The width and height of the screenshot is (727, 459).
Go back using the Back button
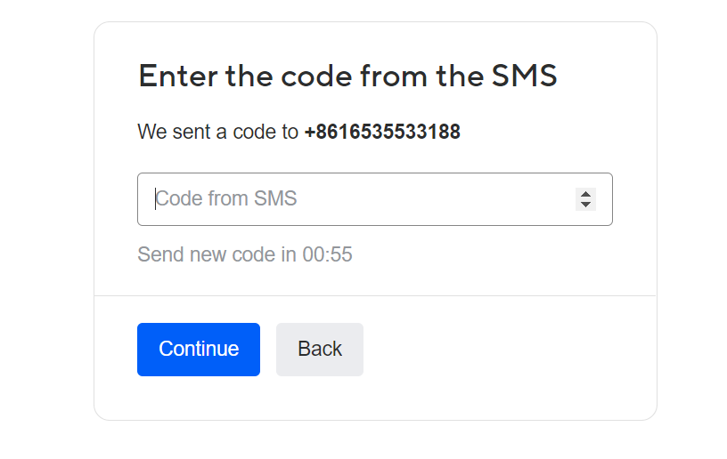(x=320, y=350)
